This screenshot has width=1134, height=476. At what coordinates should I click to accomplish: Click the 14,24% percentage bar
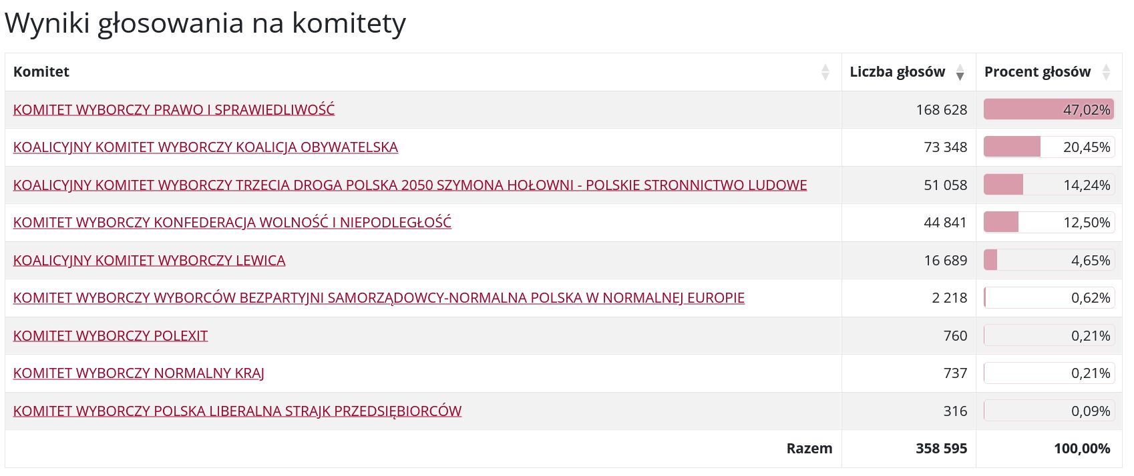pos(1049,185)
